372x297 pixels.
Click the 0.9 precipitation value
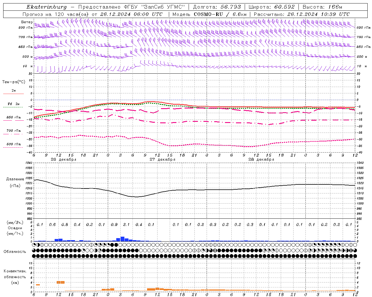114,225
